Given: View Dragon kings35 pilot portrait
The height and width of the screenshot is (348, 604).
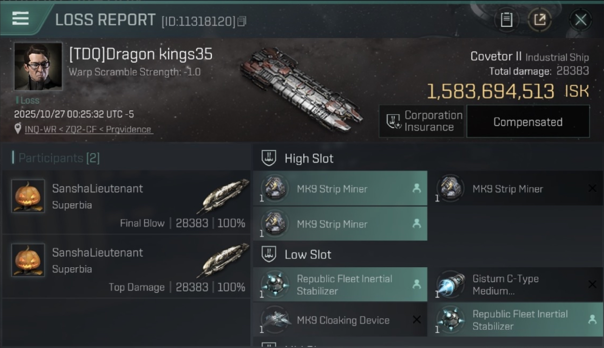Looking at the screenshot, I should pos(38,66).
